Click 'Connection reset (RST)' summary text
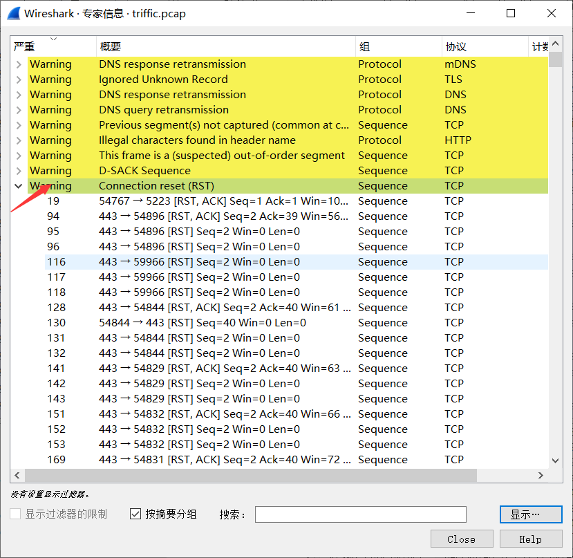Image resolution: width=573 pixels, height=558 pixels. [x=156, y=186]
